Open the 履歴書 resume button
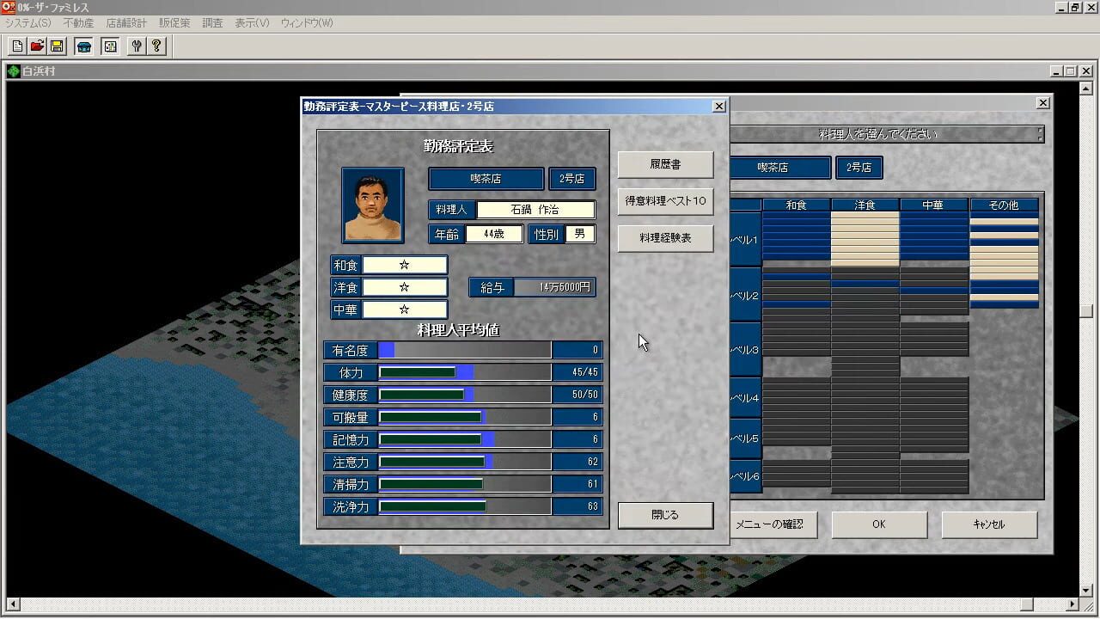 pos(665,164)
